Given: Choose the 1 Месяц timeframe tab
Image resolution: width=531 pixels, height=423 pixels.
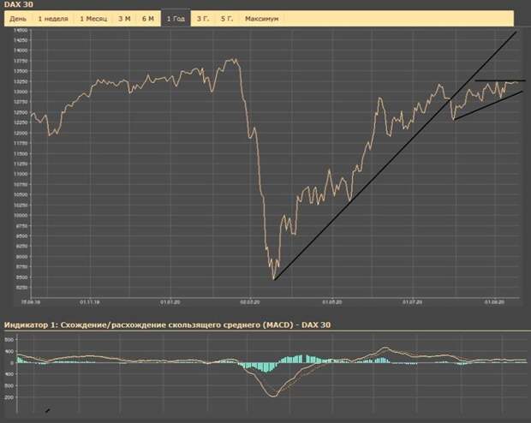Looking at the screenshot, I should pos(93,19).
